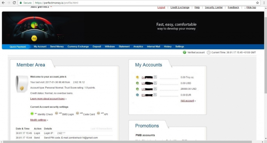Open the Help link
Image resolution: width=267 pixels, height=143 pixels.
point(197,7)
